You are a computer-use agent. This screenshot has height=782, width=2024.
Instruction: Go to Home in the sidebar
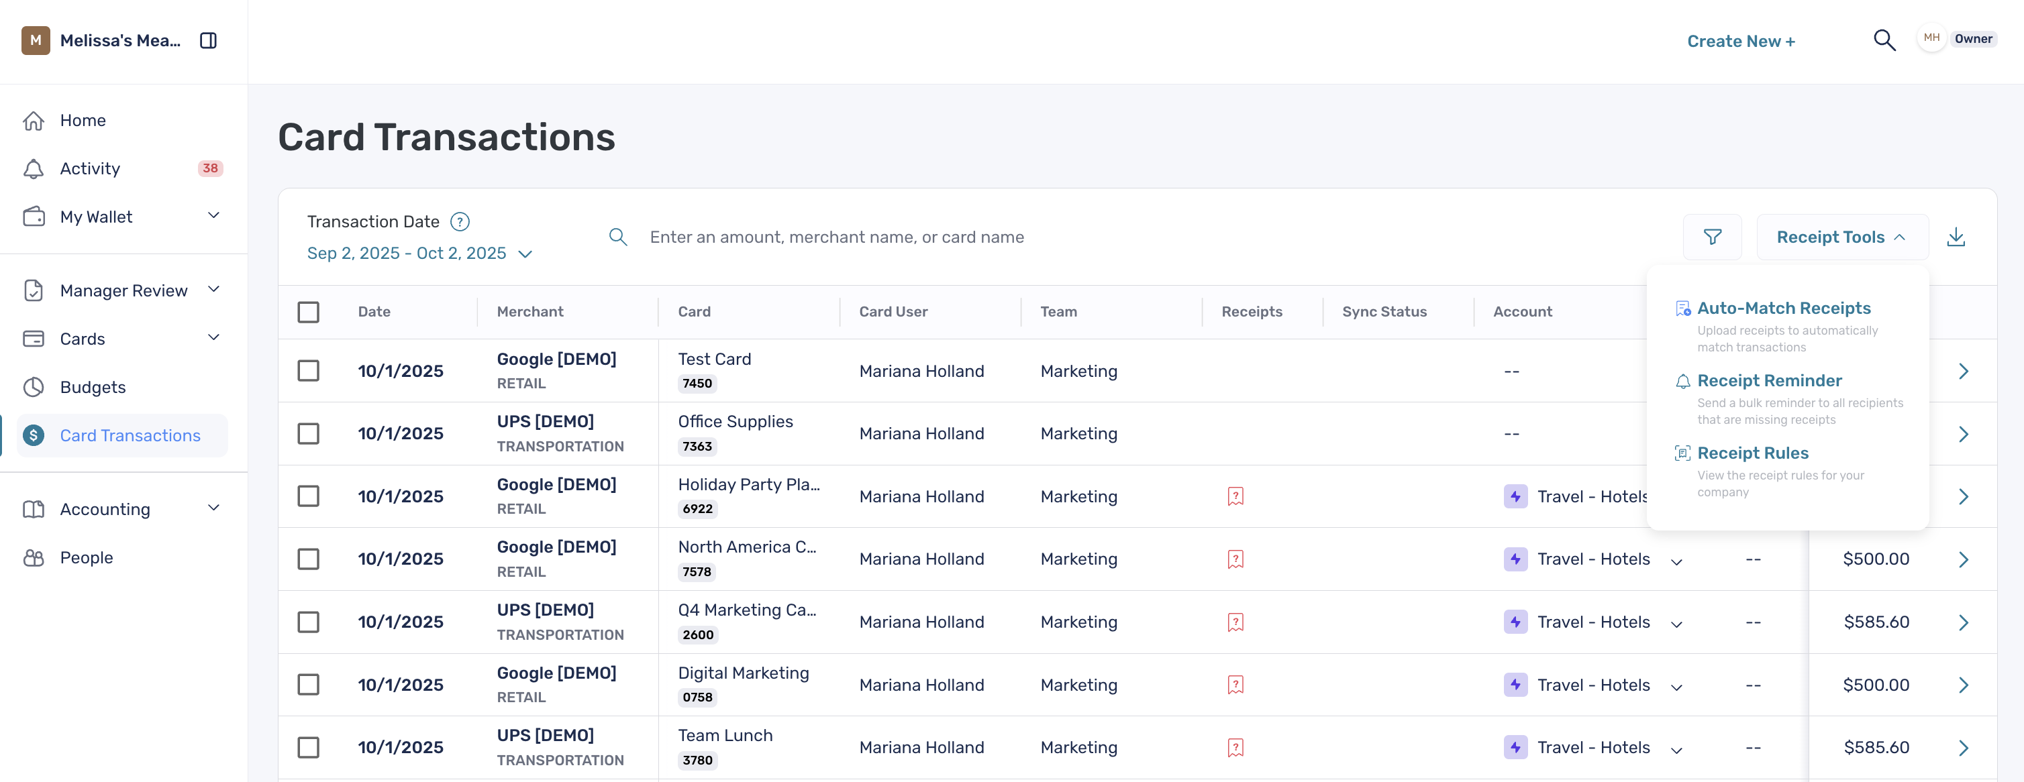coord(83,120)
